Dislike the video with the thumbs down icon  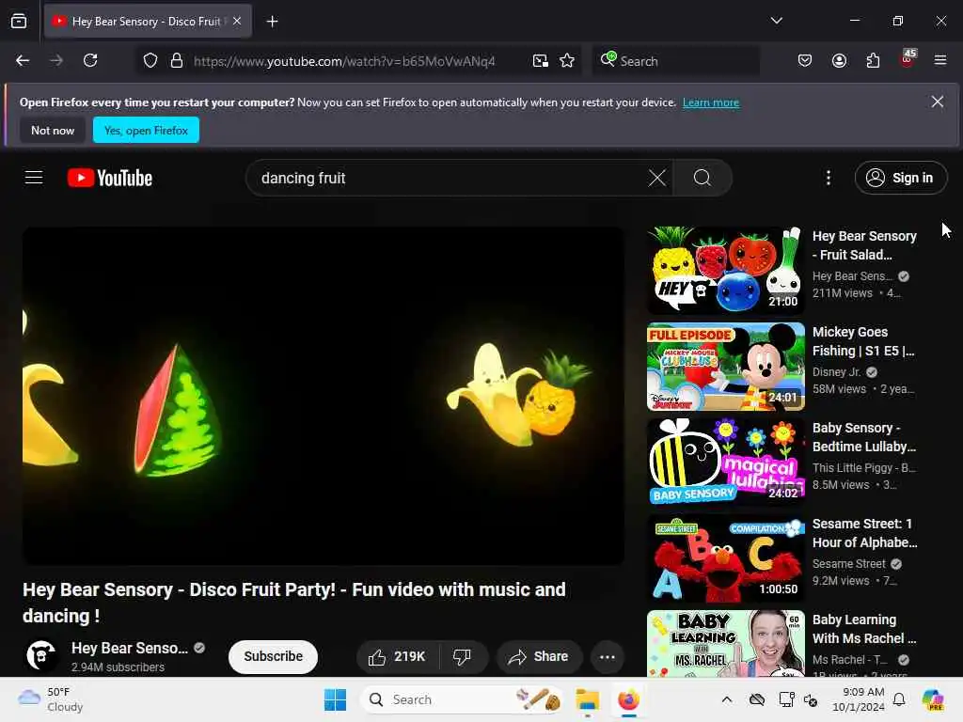[x=462, y=657]
